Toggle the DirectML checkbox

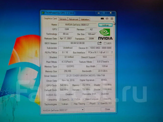pos(102,99)
